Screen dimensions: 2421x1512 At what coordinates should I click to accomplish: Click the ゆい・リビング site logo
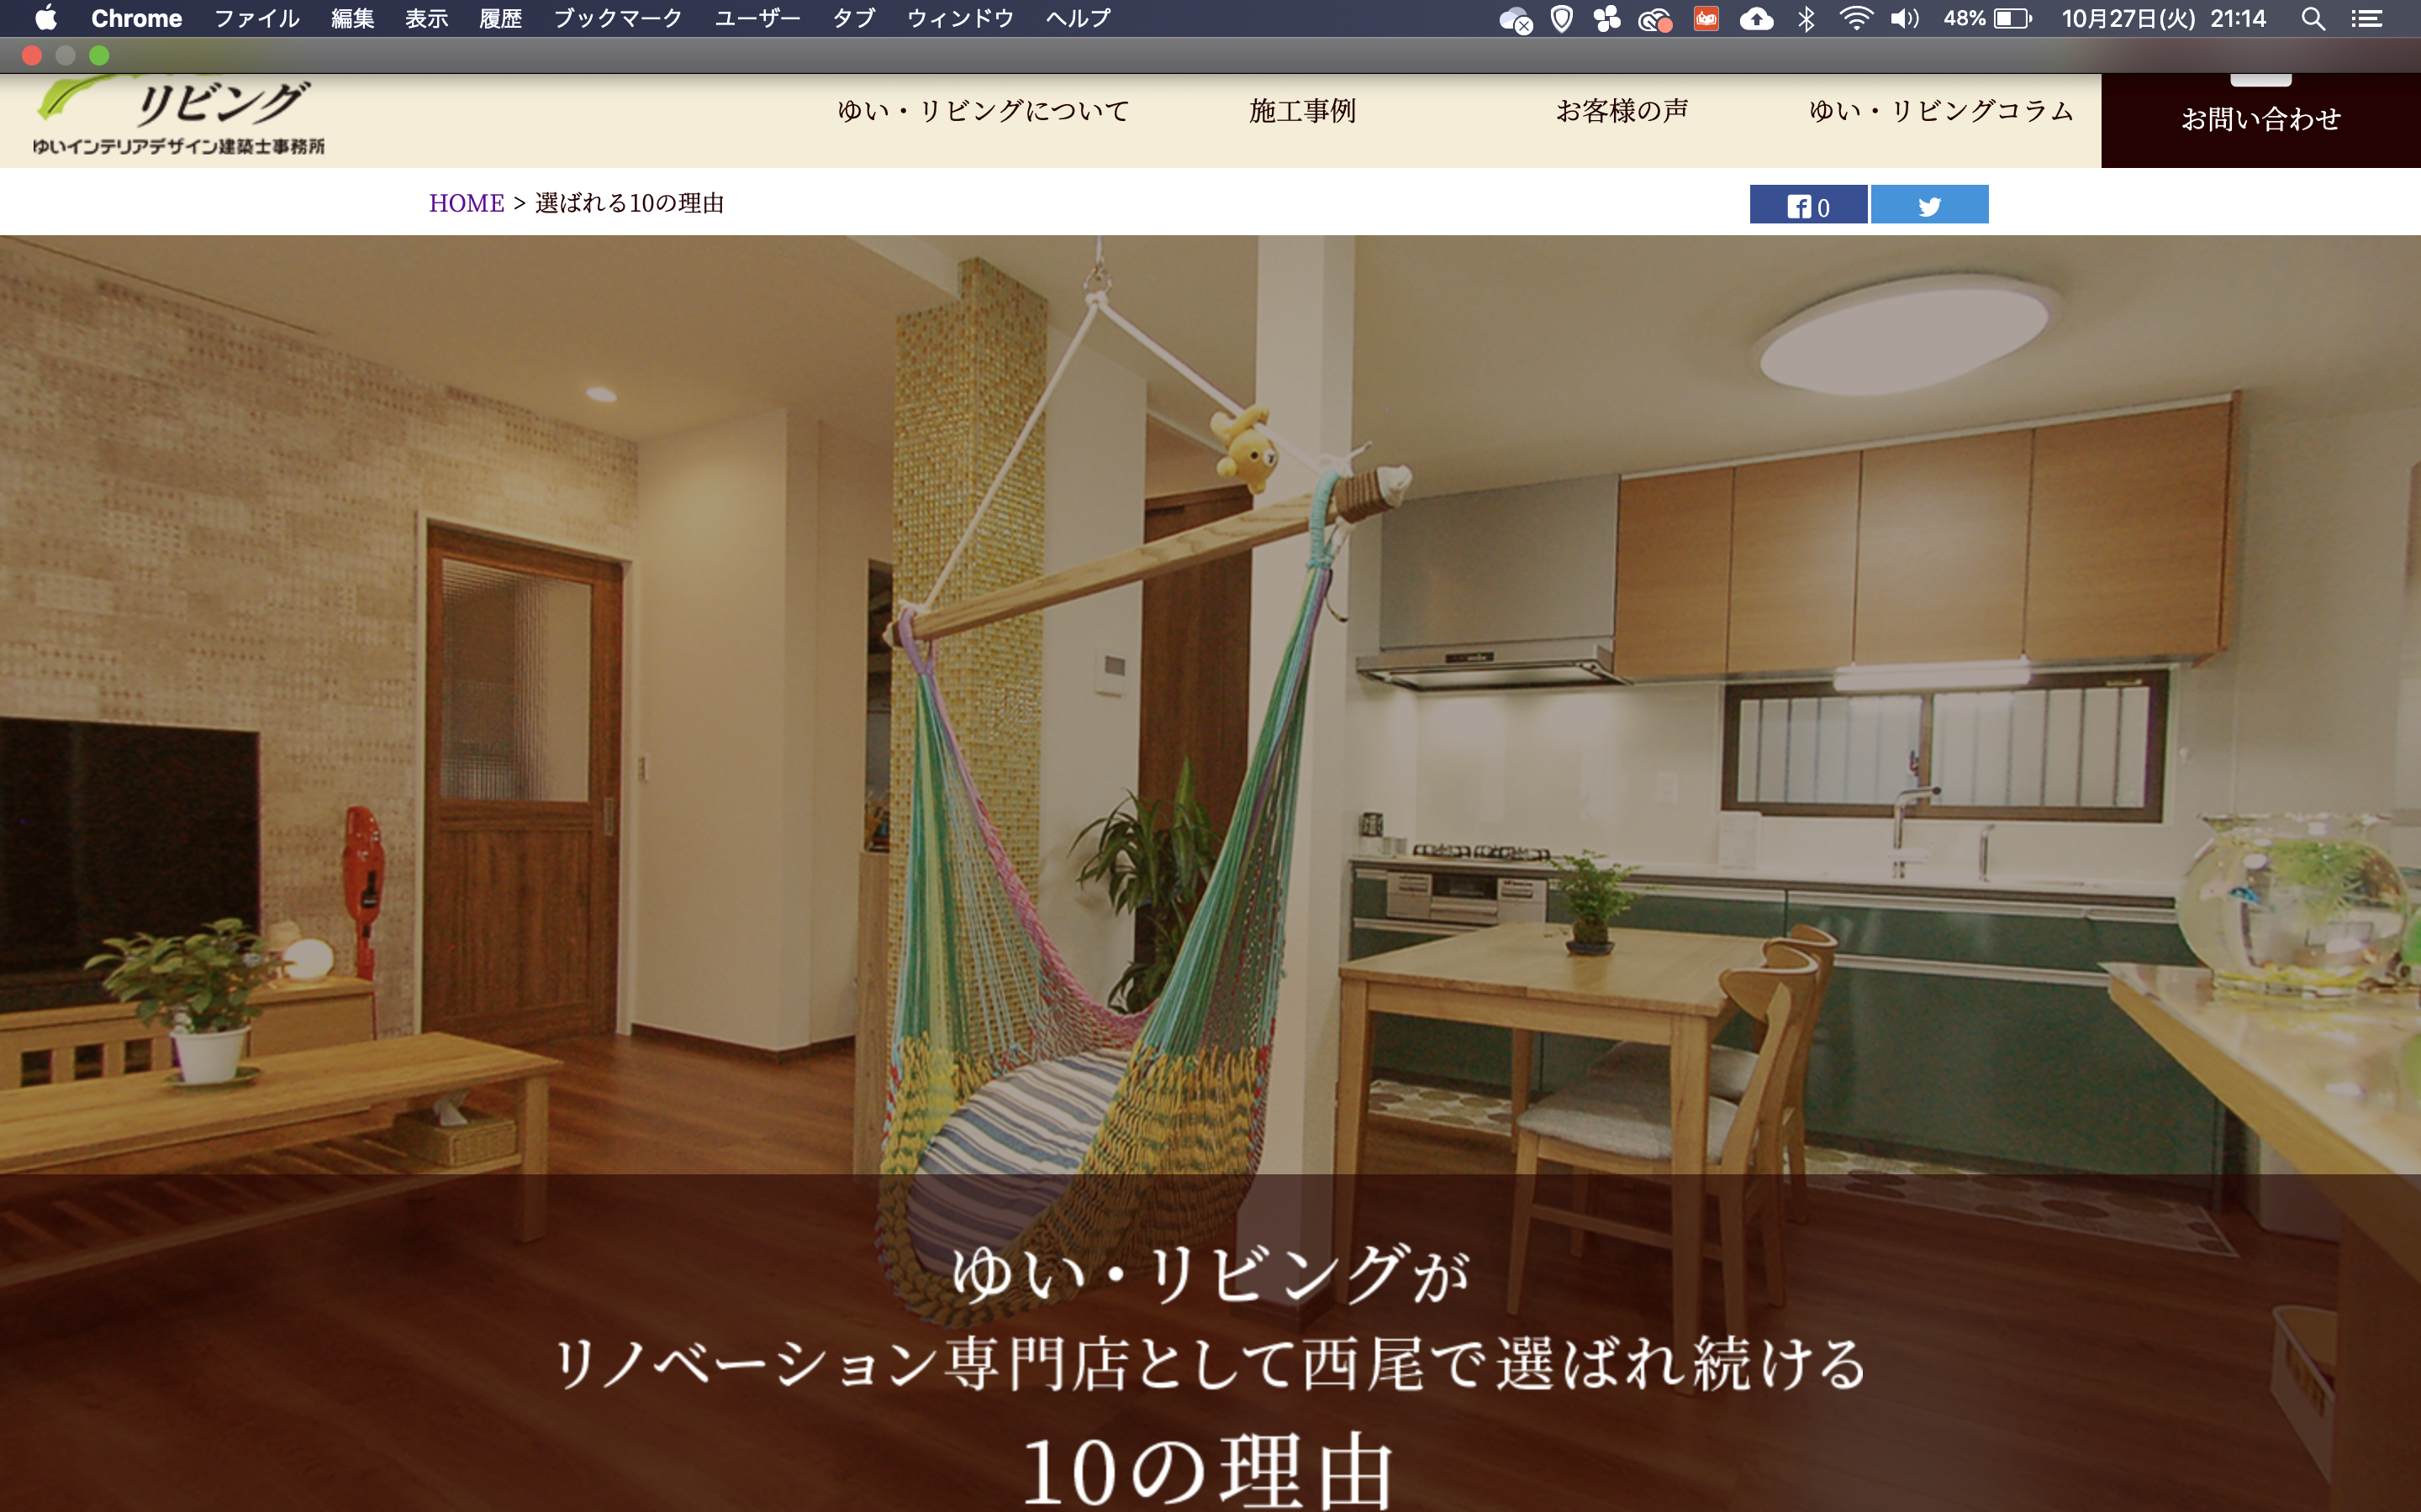click(x=178, y=117)
